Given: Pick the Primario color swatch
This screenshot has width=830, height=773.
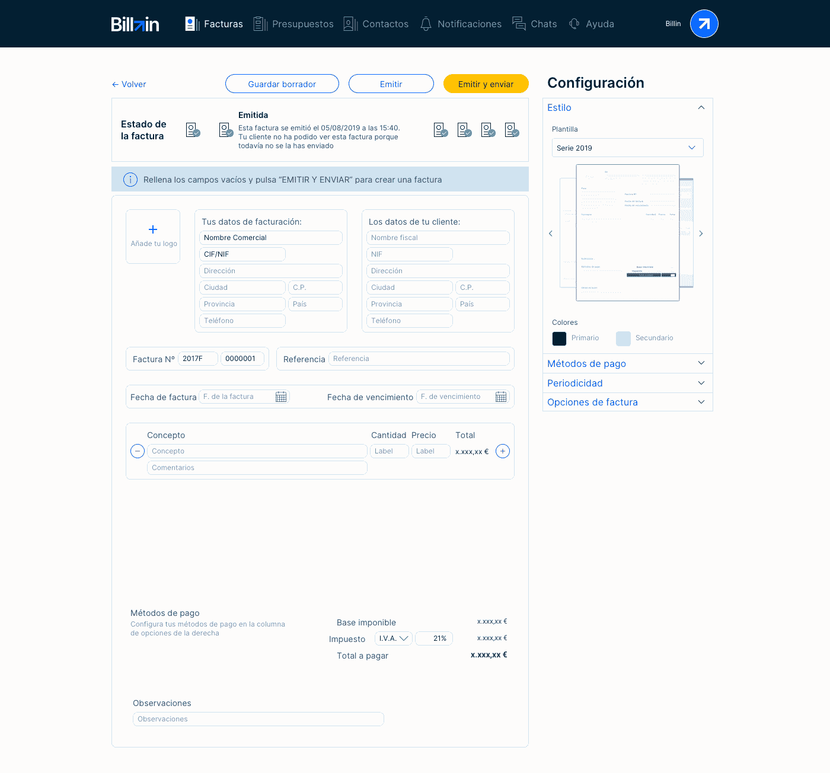Looking at the screenshot, I should pyautogui.click(x=559, y=338).
